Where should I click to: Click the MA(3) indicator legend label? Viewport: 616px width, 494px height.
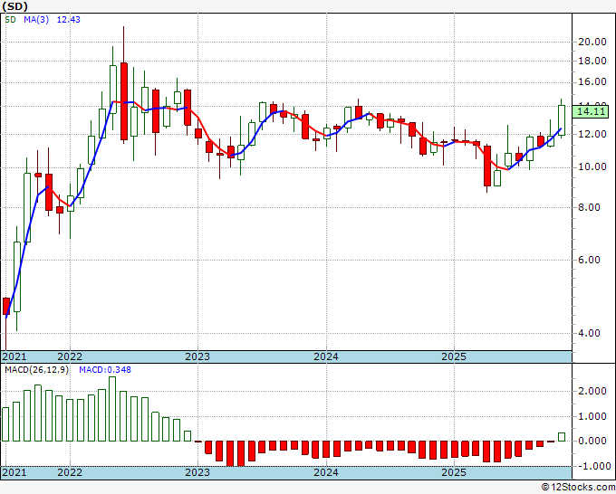pyautogui.click(x=36, y=21)
